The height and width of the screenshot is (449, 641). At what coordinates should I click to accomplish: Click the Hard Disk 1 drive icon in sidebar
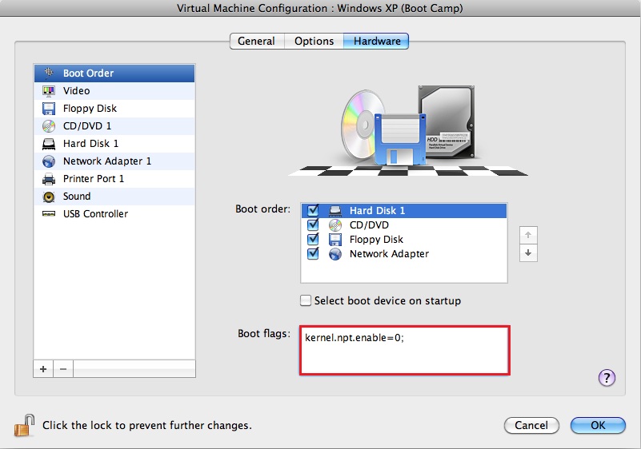point(49,144)
